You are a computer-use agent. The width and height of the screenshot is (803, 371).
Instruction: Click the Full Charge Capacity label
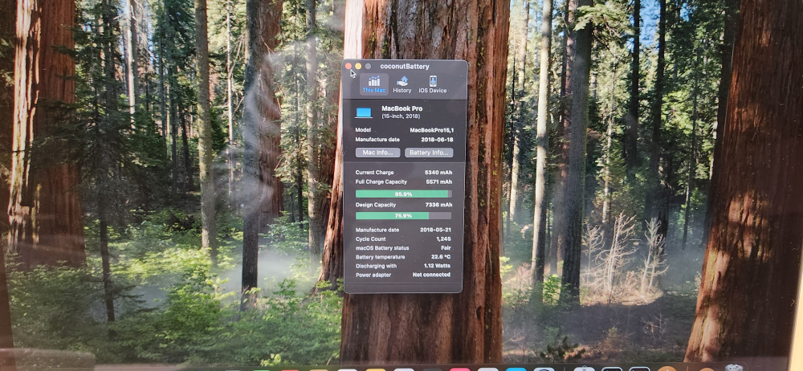point(381,182)
